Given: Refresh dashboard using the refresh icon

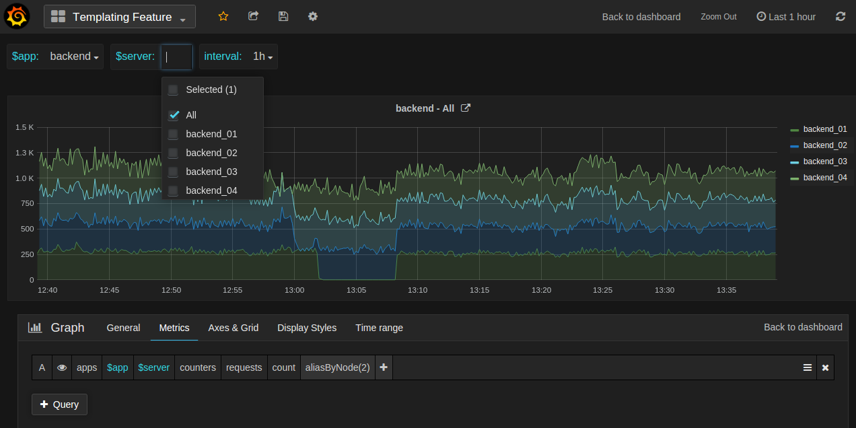Looking at the screenshot, I should (x=841, y=17).
